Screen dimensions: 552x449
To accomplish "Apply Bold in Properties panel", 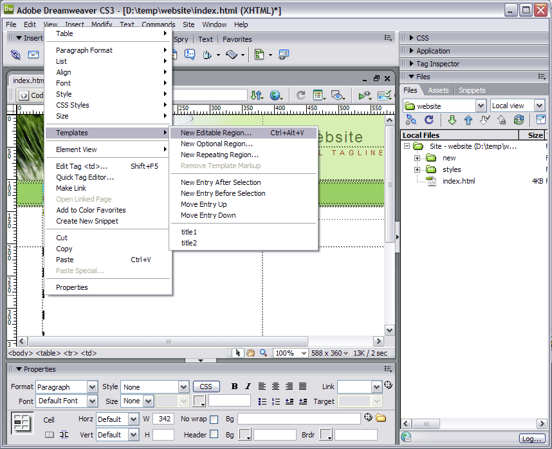I will pyautogui.click(x=234, y=387).
